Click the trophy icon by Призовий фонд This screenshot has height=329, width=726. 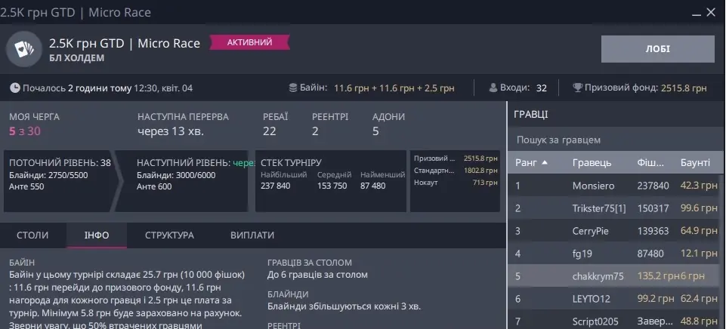pos(578,88)
